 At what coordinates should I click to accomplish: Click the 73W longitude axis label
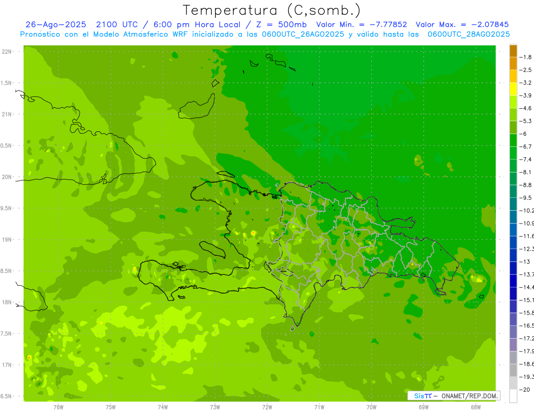[x=215, y=407]
